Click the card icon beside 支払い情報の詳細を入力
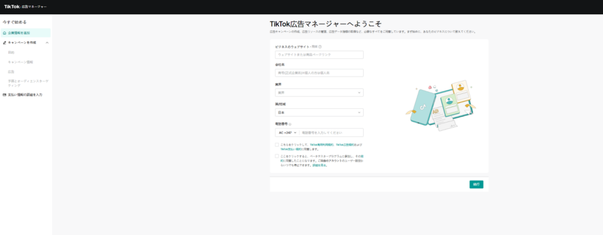 (5, 95)
